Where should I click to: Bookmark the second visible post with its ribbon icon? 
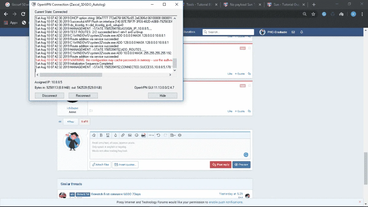(250, 86)
